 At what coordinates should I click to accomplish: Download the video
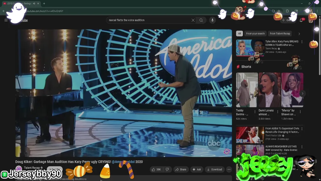pyautogui.click(x=214, y=169)
